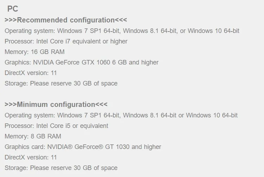Click DirectX version under Recommended configuration
This screenshot has width=264, height=177.
pos(31,73)
